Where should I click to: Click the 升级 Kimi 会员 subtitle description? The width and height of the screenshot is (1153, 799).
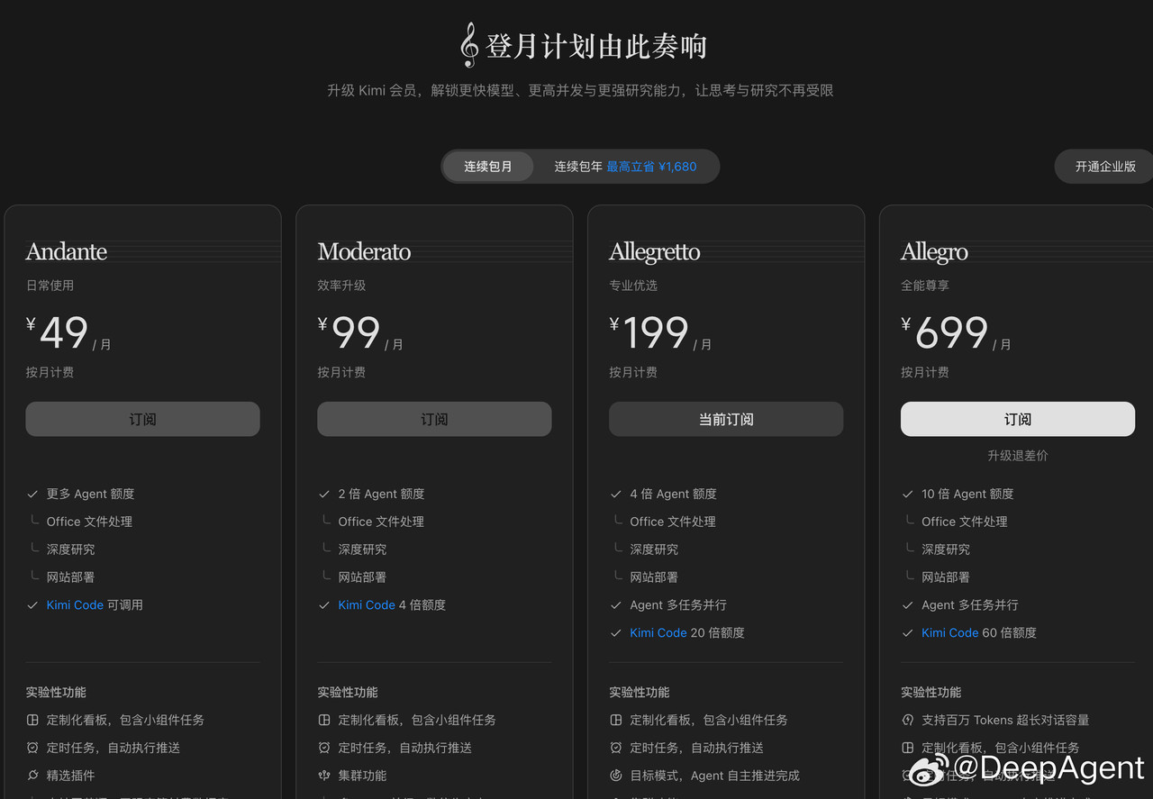point(580,90)
